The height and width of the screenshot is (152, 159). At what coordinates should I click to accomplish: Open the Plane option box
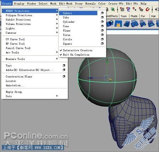tap(102, 30)
